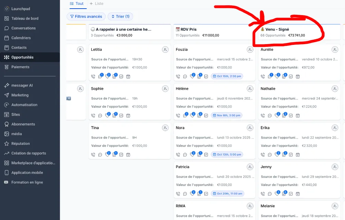Click the task checkbox icon on Letitia's card
The width and height of the screenshot is (345, 220).
(x=121, y=76)
